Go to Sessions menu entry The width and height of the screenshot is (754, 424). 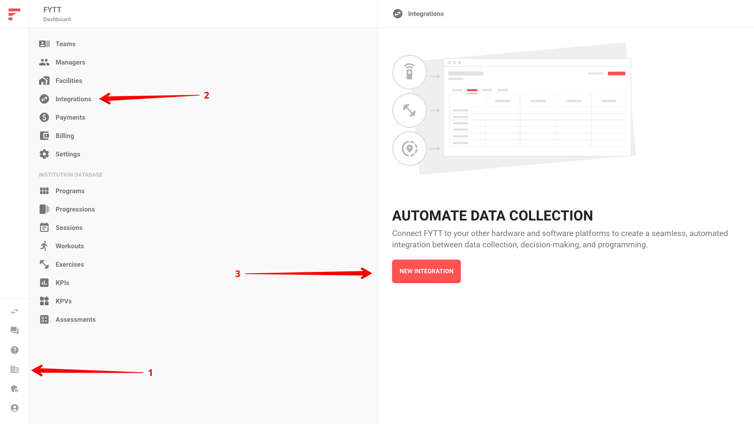[x=69, y=228]
